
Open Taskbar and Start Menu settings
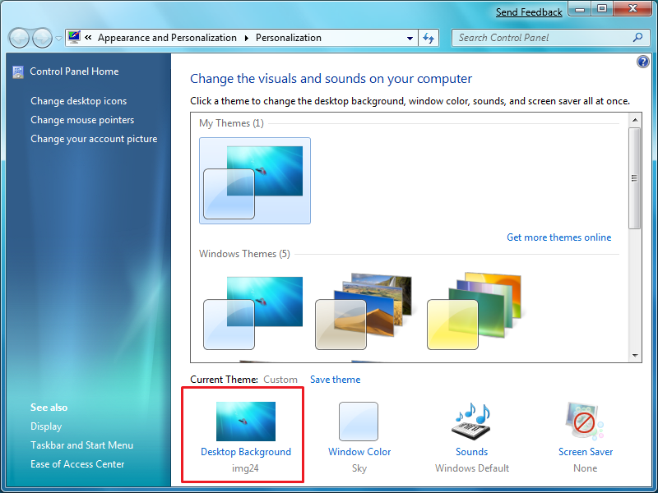(x=82, y=445)
